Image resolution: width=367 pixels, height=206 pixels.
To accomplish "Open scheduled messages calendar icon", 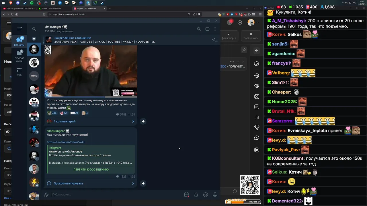I will click(x=186, y=195).
